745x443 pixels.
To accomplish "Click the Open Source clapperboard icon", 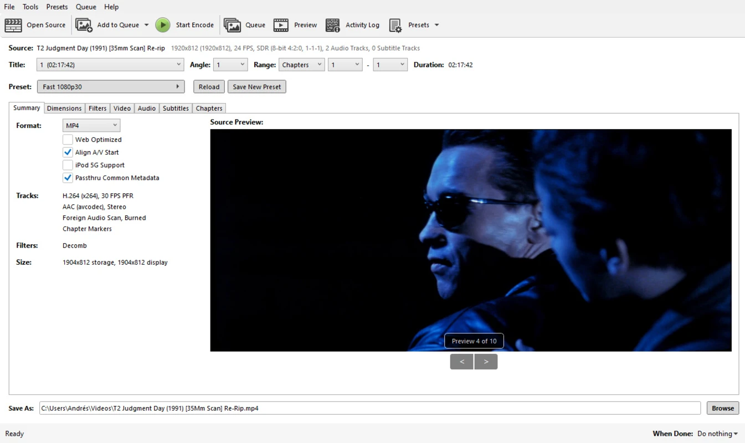I will pyautogui.click(x=13, y=25).
